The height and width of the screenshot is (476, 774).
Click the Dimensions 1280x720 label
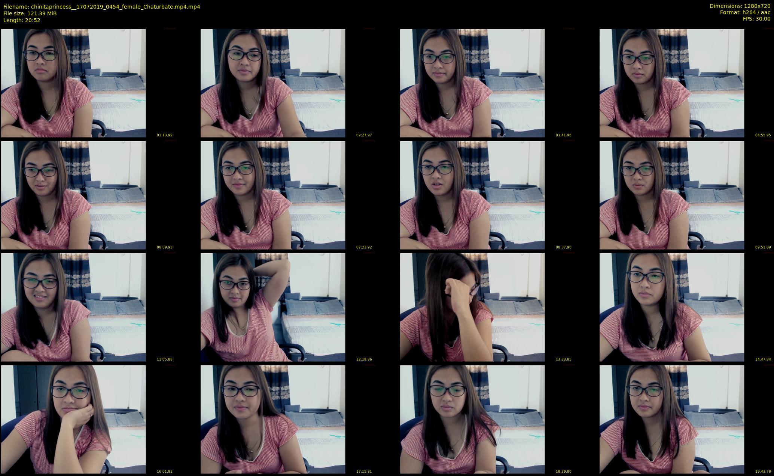pyautogui.click(x=740, y=6)
